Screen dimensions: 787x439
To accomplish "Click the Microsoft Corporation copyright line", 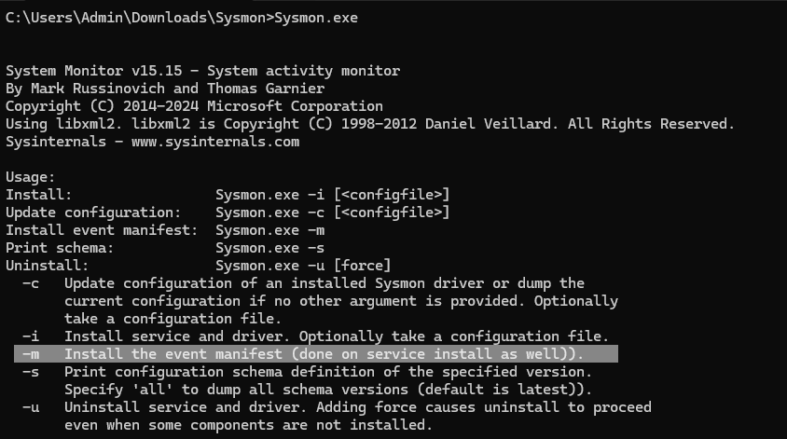I will pos(194,106).
